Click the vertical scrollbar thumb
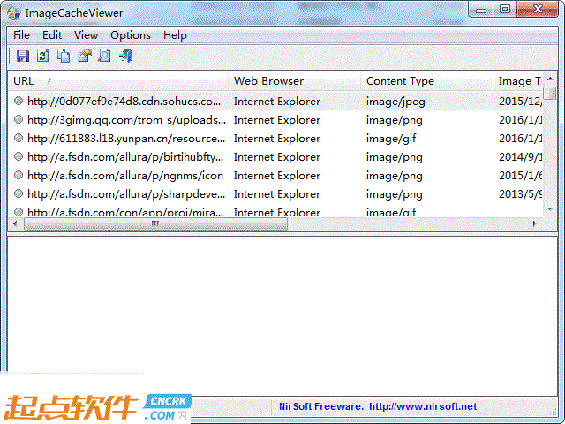 tap(550, 93)
